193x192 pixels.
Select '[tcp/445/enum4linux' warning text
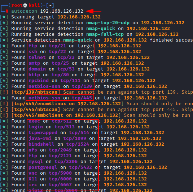coord(39,104)
